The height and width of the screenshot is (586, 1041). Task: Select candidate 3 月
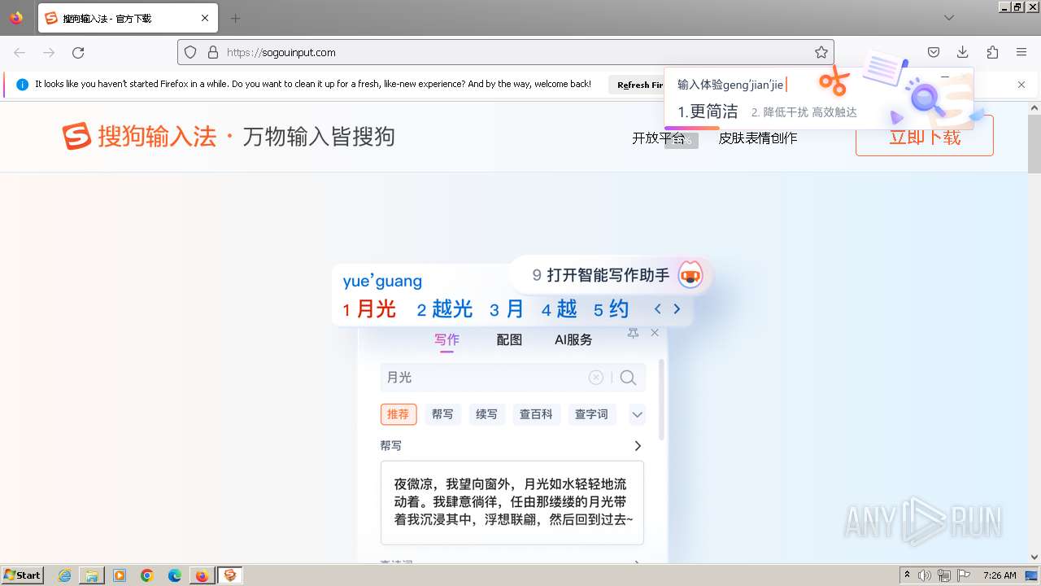(507, 309)
